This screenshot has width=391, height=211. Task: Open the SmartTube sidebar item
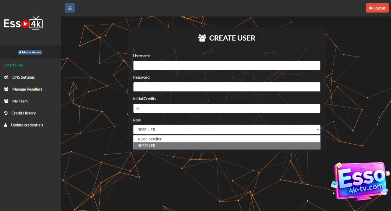[13, 65]
